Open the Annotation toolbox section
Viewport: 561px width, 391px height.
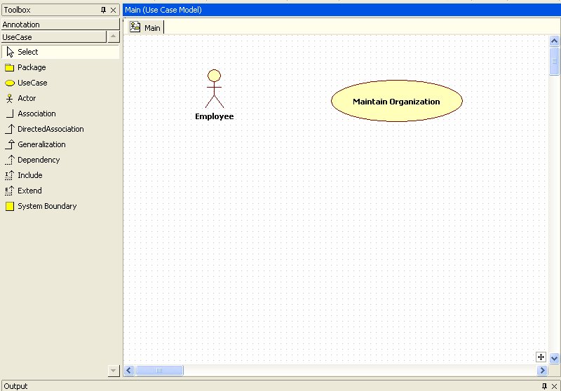tap(60, 25)
